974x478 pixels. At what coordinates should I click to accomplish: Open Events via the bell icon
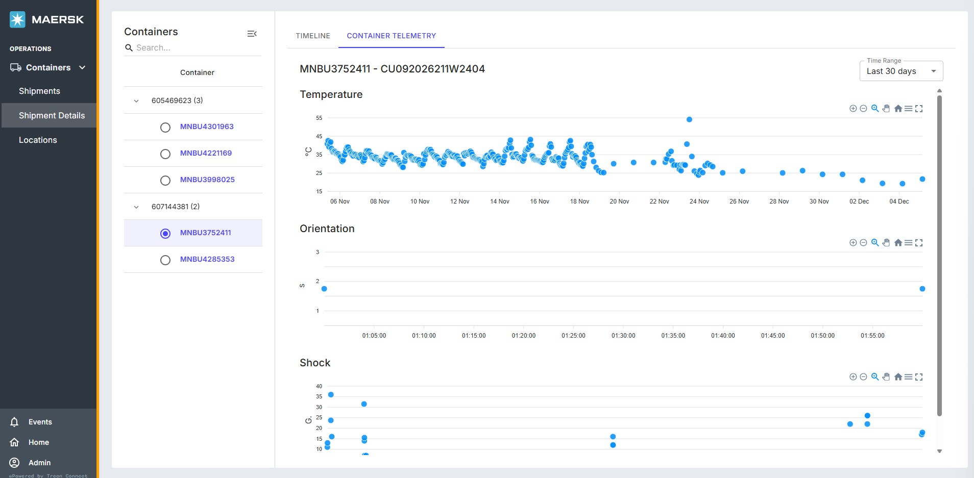[14, 422]
